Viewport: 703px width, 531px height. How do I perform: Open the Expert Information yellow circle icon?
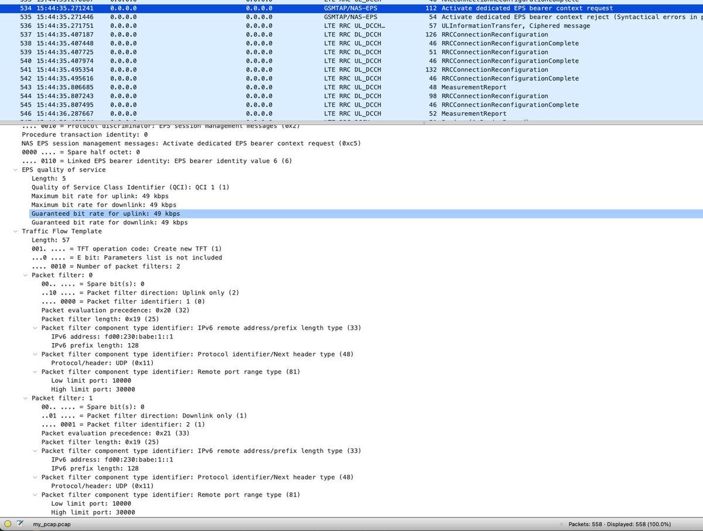click(x=8, y=524)
